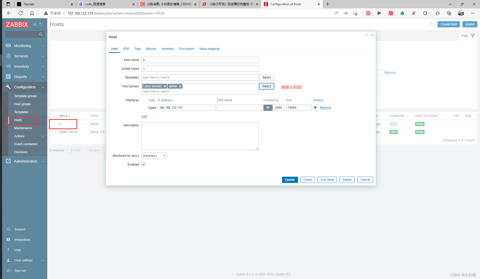Collapse the Configuration menu section
The width and height of the screenshot is (480, 279).
point(43,87)
